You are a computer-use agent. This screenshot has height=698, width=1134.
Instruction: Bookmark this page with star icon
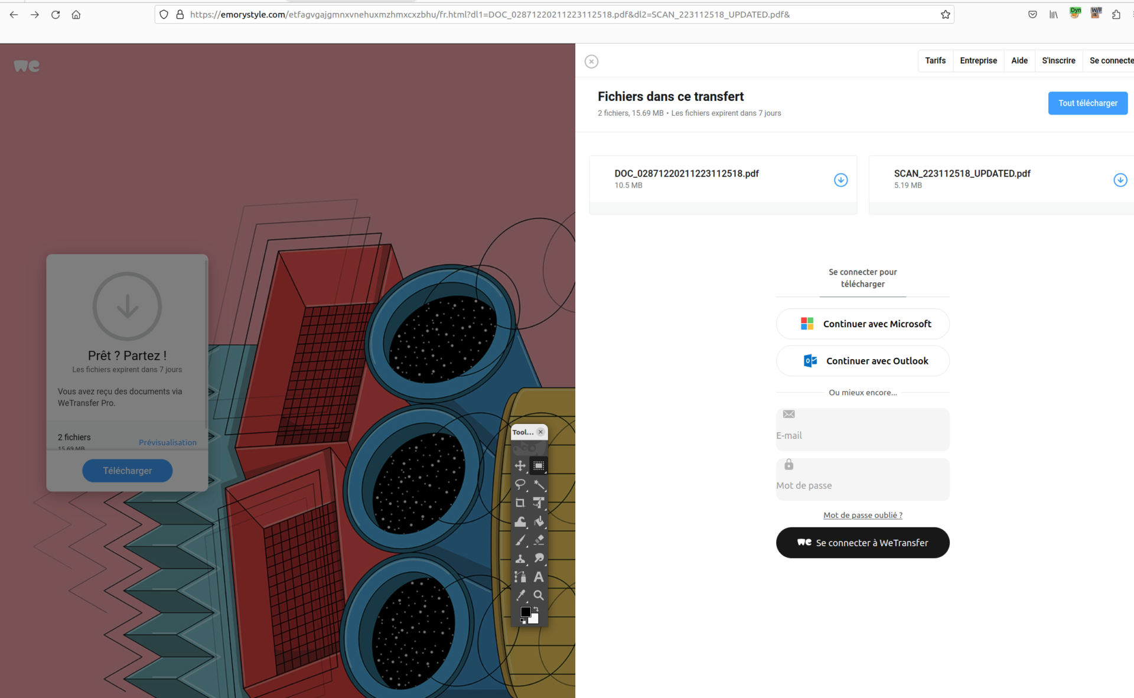tap(945, 15)
